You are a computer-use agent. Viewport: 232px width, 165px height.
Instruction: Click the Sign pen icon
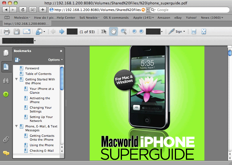click(171, 31)
